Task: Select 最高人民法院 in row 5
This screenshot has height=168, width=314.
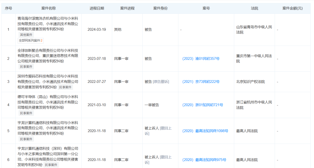Action: tap(247, 131)
